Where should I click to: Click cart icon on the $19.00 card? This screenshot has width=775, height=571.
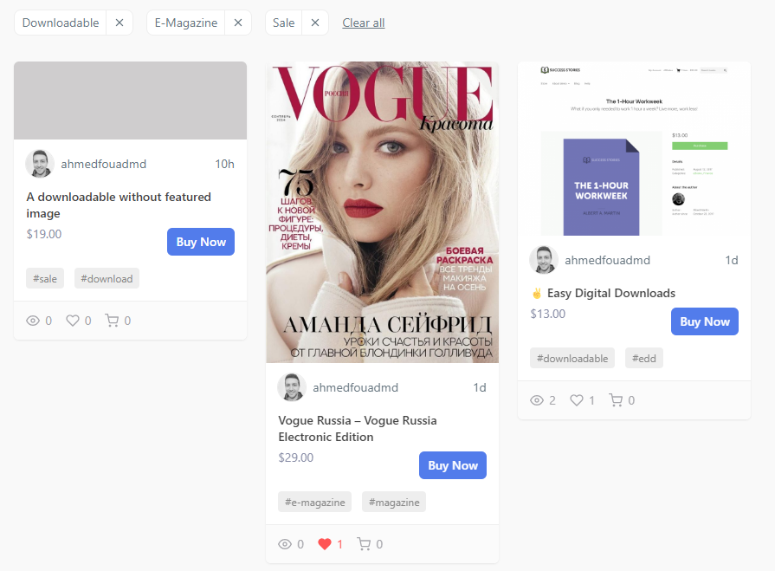[112, 321]
